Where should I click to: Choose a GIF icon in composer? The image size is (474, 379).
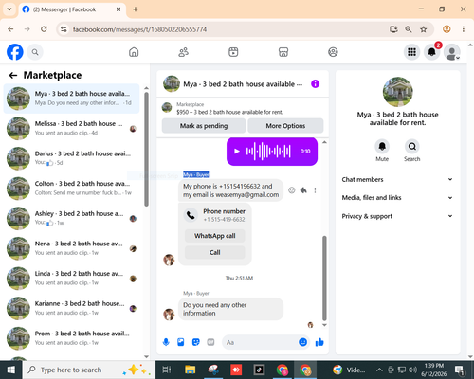(x=210, y=342)
